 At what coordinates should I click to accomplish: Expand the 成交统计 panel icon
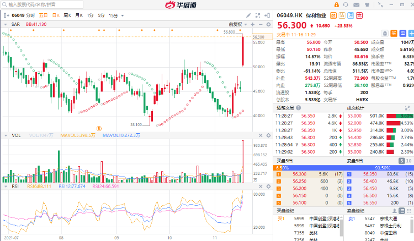click(x=407, y=108)
